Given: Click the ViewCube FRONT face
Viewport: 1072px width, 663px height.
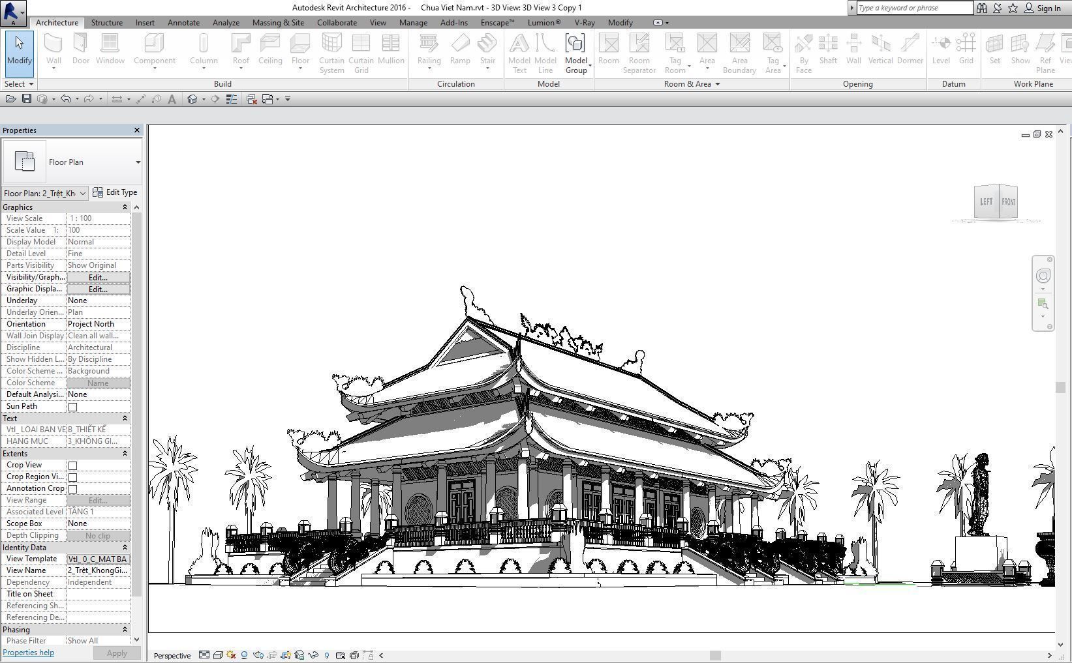Looking at the screenshot, I should coord(1008,202).
